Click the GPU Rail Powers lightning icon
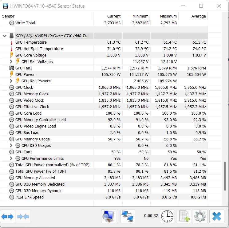 (18, 81)
